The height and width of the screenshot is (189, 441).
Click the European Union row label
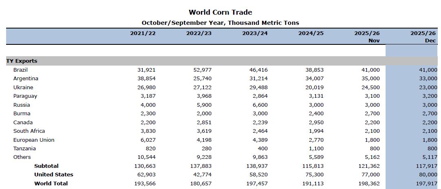pos(33,140)
